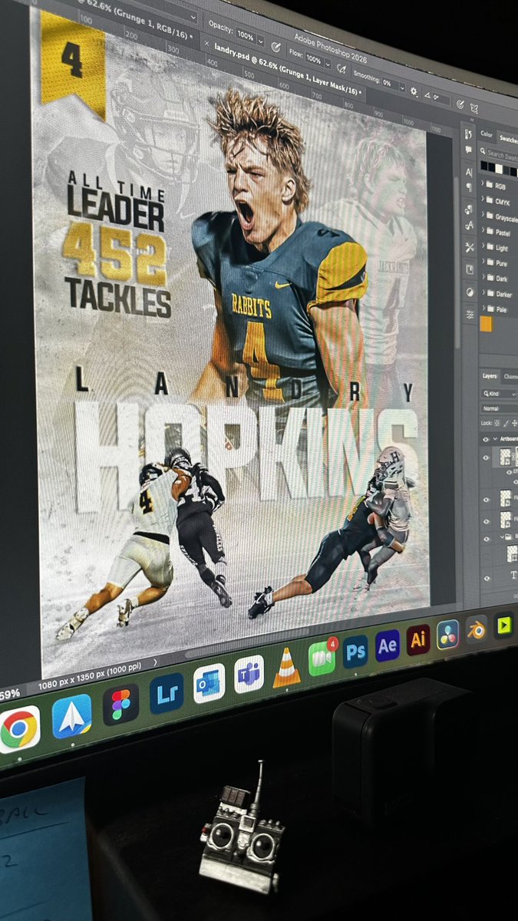Pick the first black recent swatch

coord(484,165)
